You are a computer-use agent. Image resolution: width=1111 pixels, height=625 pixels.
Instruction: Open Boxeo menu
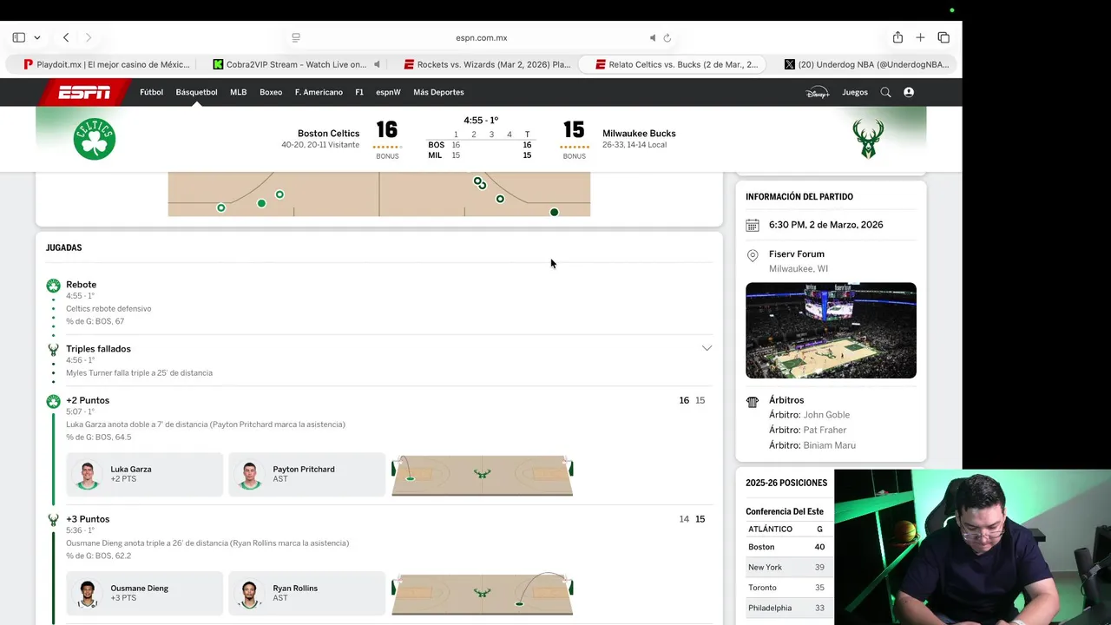tap(271, 92)
